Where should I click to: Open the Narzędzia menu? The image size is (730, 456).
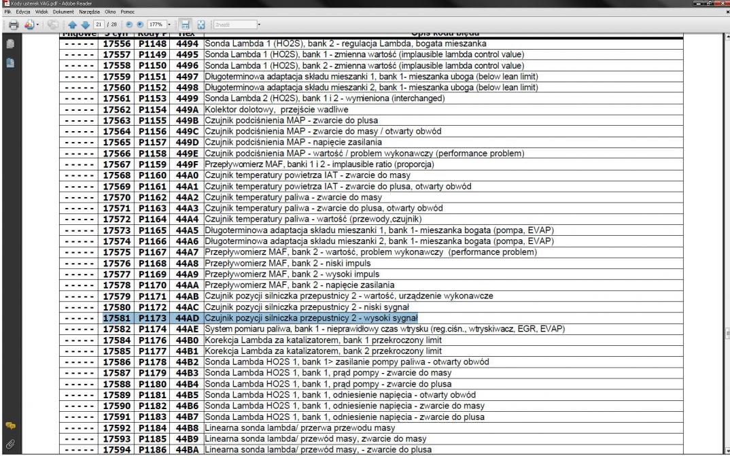90,12
